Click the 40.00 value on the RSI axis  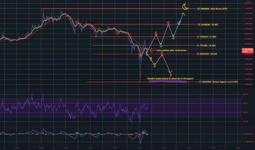click(x=245, y=112)
